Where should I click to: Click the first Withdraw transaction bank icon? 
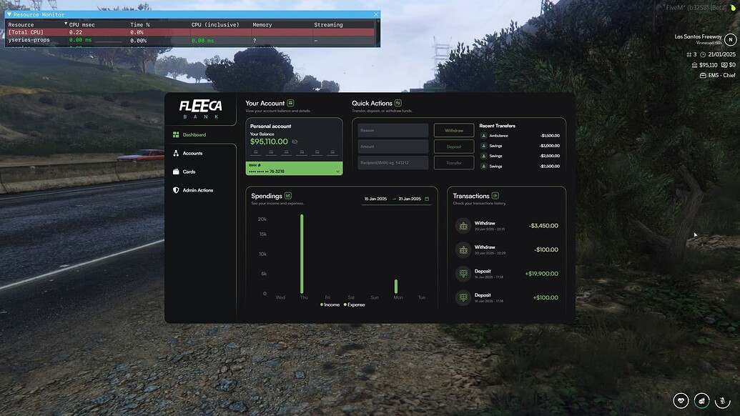[461, 225]
